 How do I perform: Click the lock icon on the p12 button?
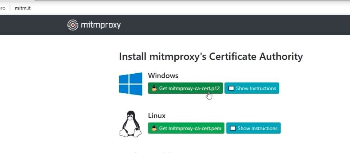tap(154, 89)
